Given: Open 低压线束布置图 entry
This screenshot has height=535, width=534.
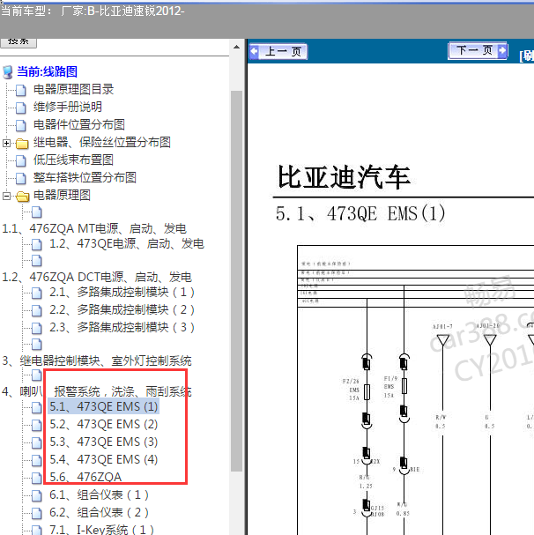Looking at the screenshot, I should tap(73, 160).
